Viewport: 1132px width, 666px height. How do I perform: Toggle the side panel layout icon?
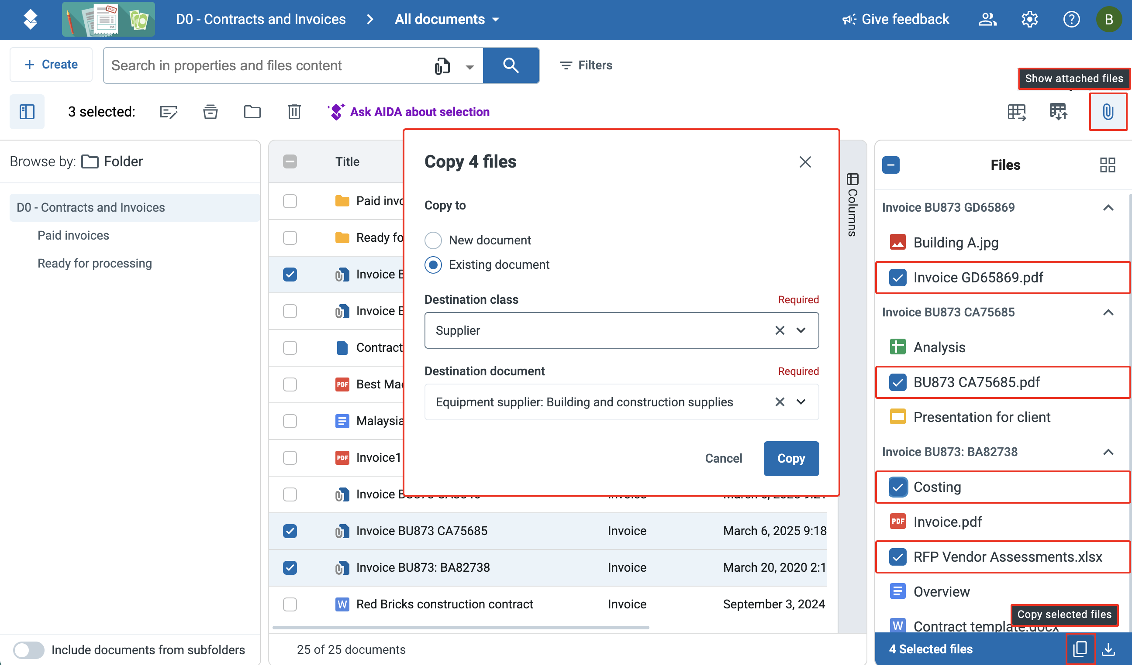click(27, 112)
